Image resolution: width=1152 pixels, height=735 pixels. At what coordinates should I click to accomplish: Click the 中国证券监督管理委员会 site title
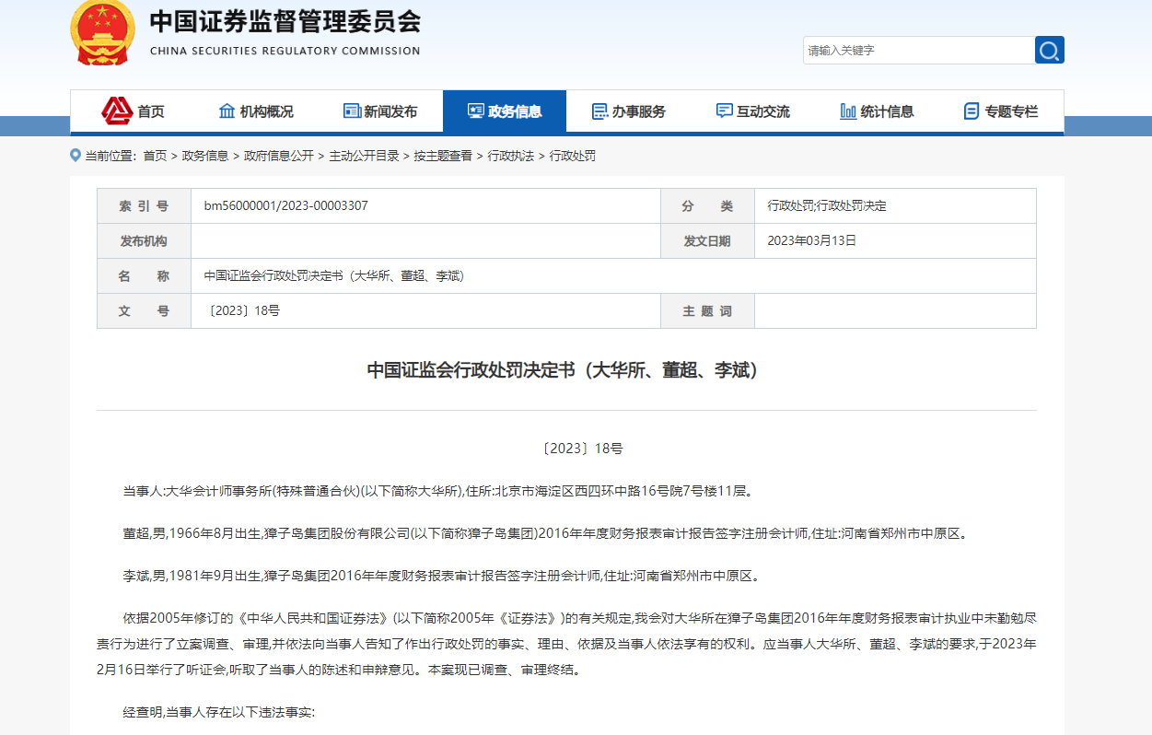(285, 21)
